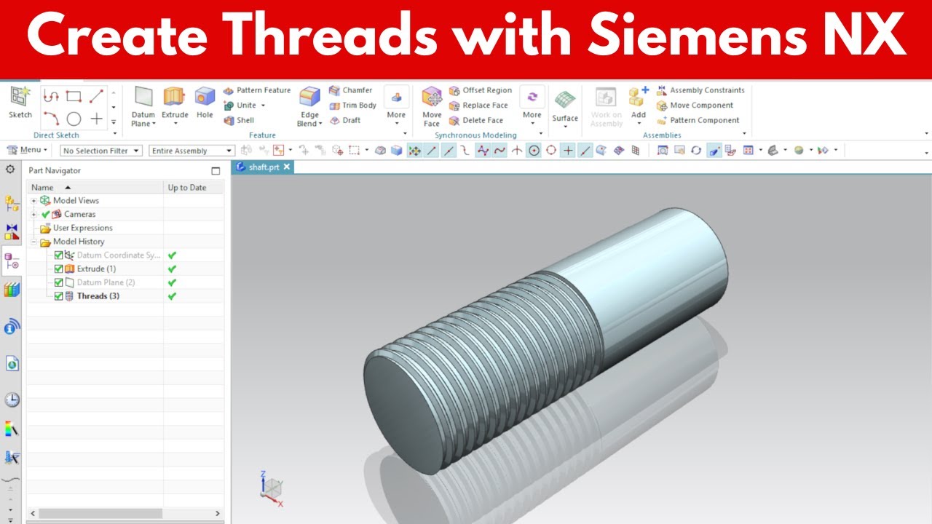Screen dimensions: 932x524
Task: Click the Draft button
Action: coord(344,121)
